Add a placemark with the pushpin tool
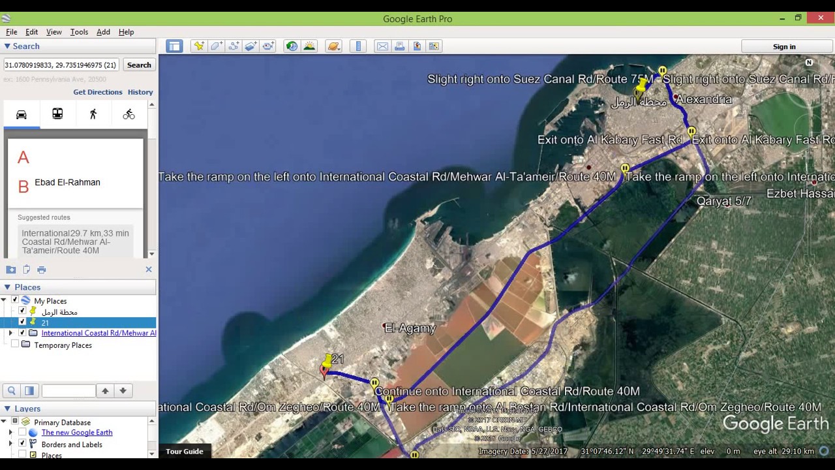The image size is (835, 470). tap(199, 46)
